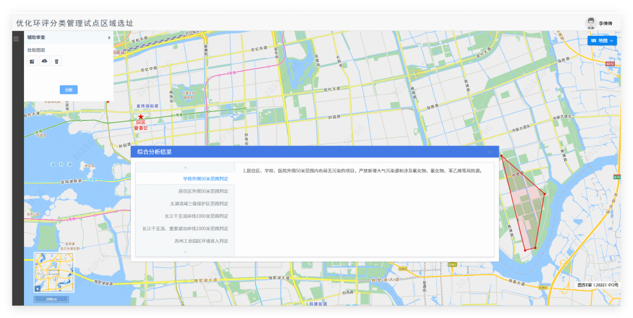Switch to 太湖流域三级保护区范围判定 tab
Image resolution: width=633 pixels, height=318 pixels.
tap(199, 204)
